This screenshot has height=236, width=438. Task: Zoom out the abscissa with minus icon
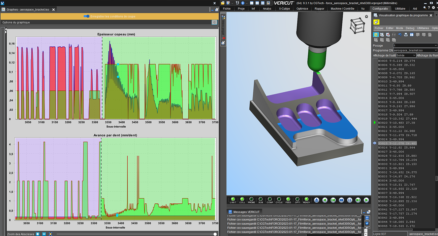click(x=44, y=234)
